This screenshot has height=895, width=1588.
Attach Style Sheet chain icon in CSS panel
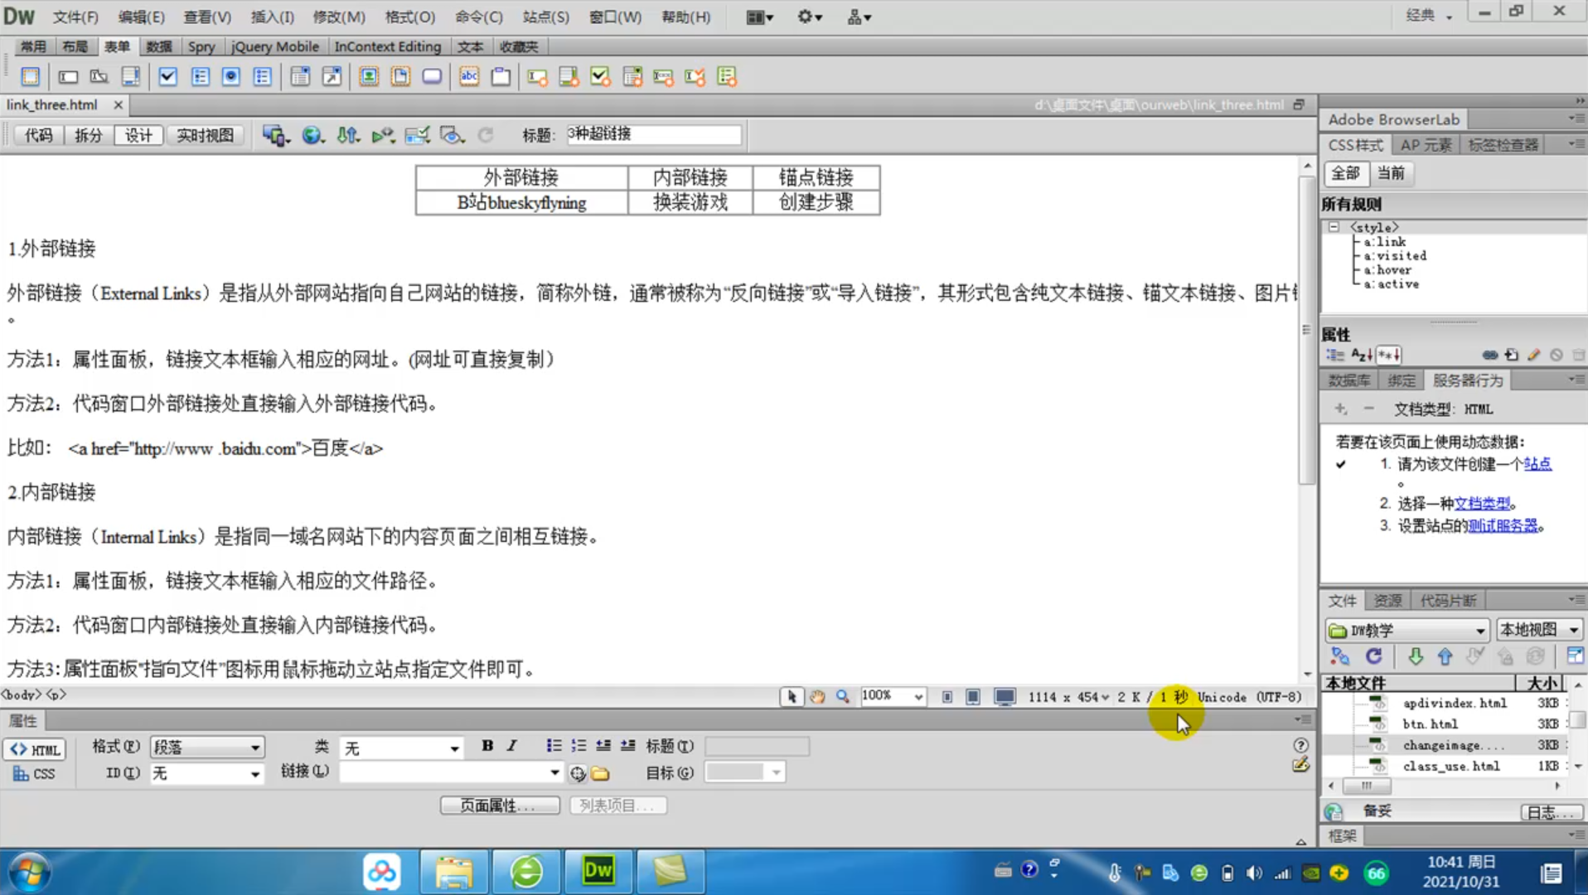[1489, 355]
